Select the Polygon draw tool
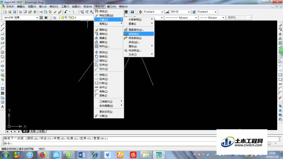Image resolution: width=283 pixels, height=159 pixels. 3,38
